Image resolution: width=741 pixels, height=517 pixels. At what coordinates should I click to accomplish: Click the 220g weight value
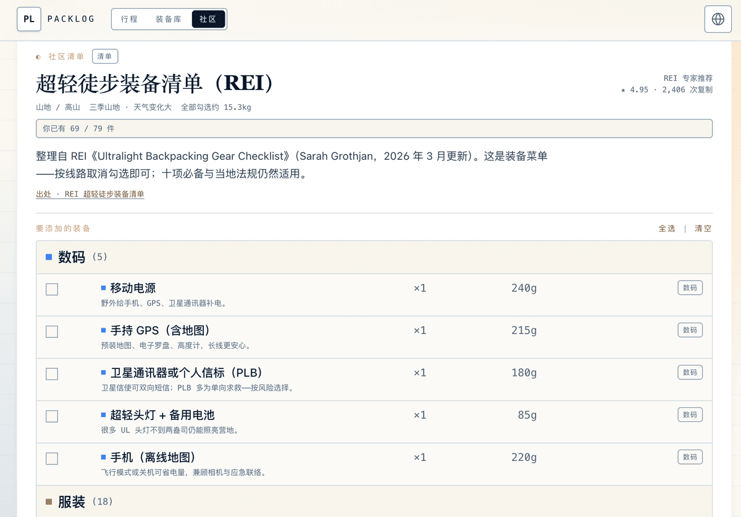click(524, 457)
